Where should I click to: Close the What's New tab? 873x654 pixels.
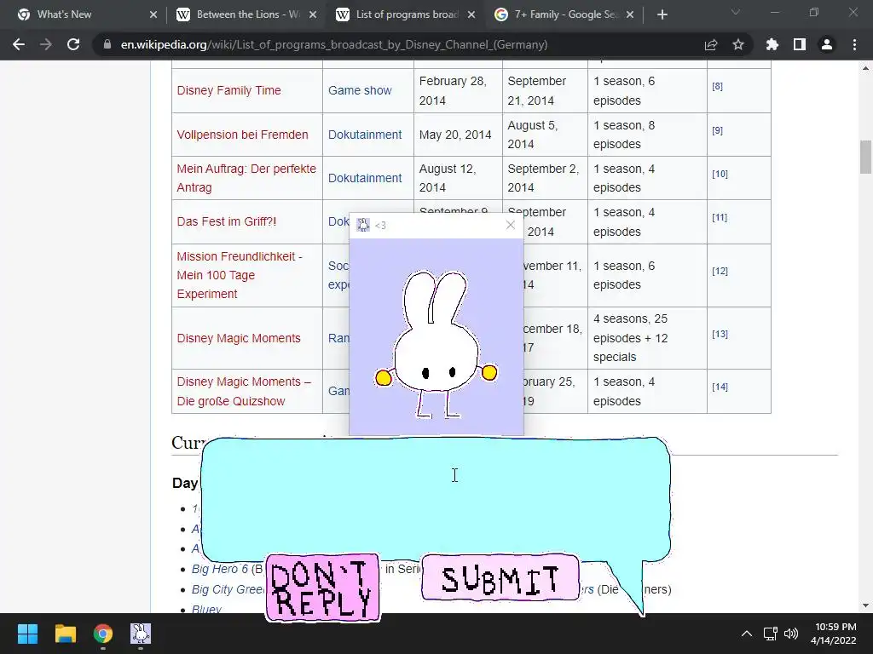click(153, 14)
